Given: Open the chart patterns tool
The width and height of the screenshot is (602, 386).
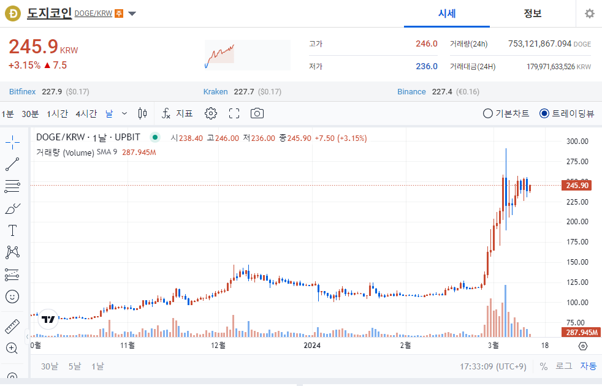Looking at the screenshot, I should pyautogui.click(x=12, y=252).
